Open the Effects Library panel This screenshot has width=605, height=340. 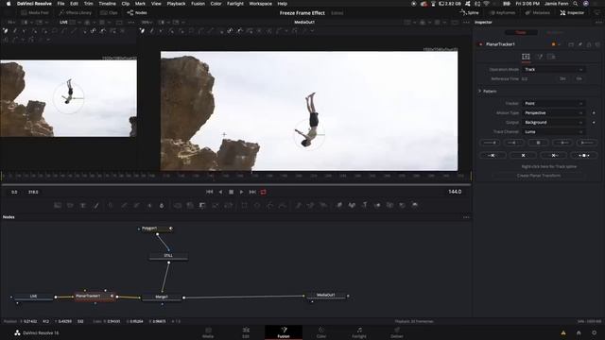[x=76, y=12]
